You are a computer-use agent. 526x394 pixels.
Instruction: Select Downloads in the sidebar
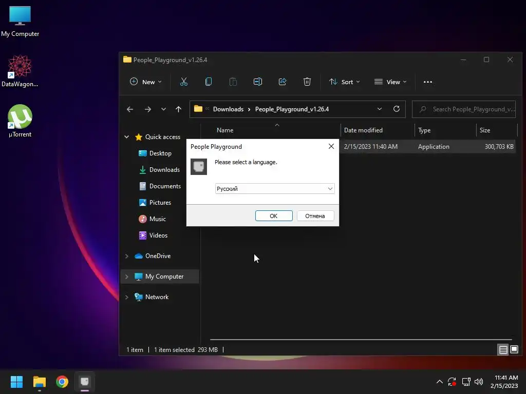pos(164,169)
